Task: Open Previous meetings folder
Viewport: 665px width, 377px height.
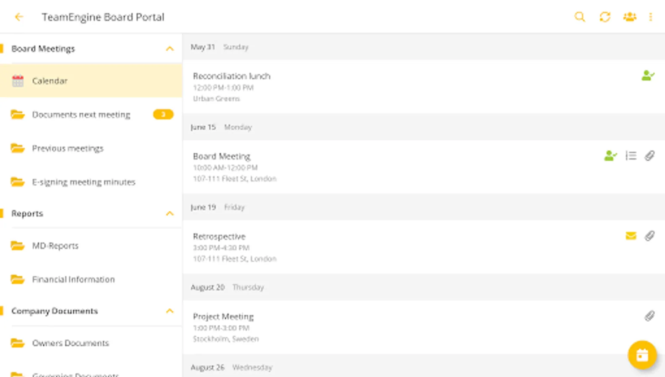Action: click(68, 148)
